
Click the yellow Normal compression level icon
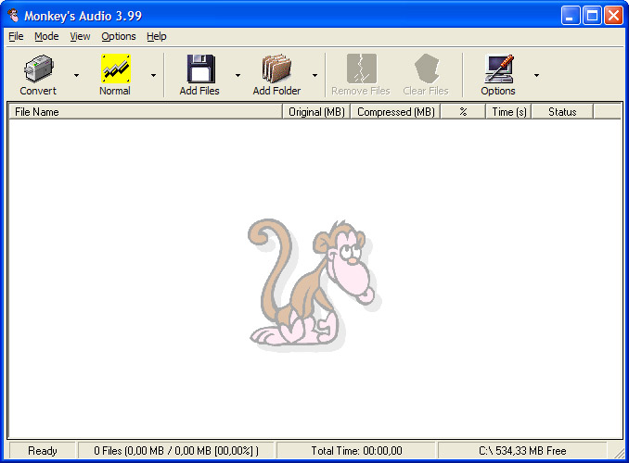coord(116,69)
